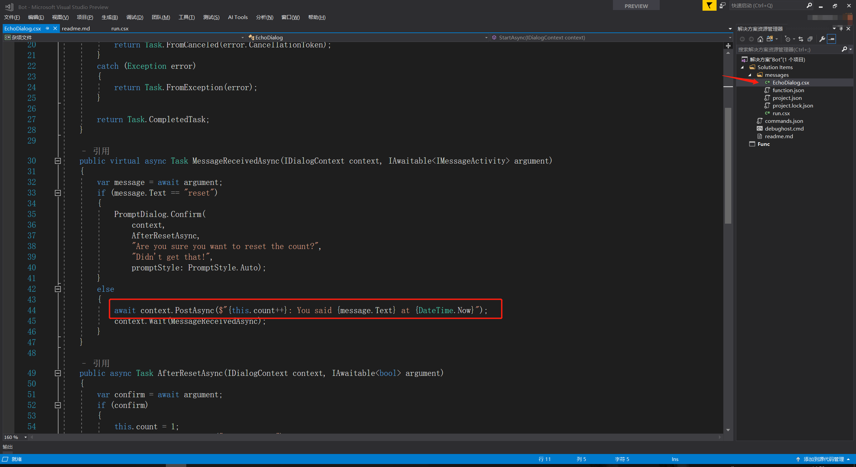Viewport: 856px width, 467px height.
Task: Select function.json in Solution Explorer
Action: point(788,90)
